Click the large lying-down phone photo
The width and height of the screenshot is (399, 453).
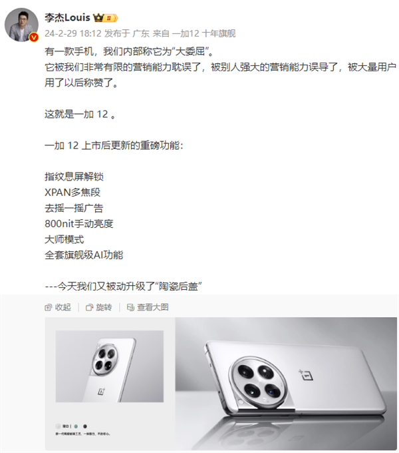coord(286,383)
